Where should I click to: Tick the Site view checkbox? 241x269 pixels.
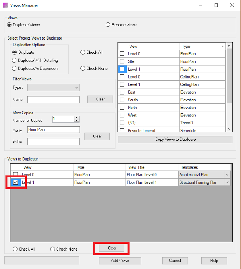122,61
